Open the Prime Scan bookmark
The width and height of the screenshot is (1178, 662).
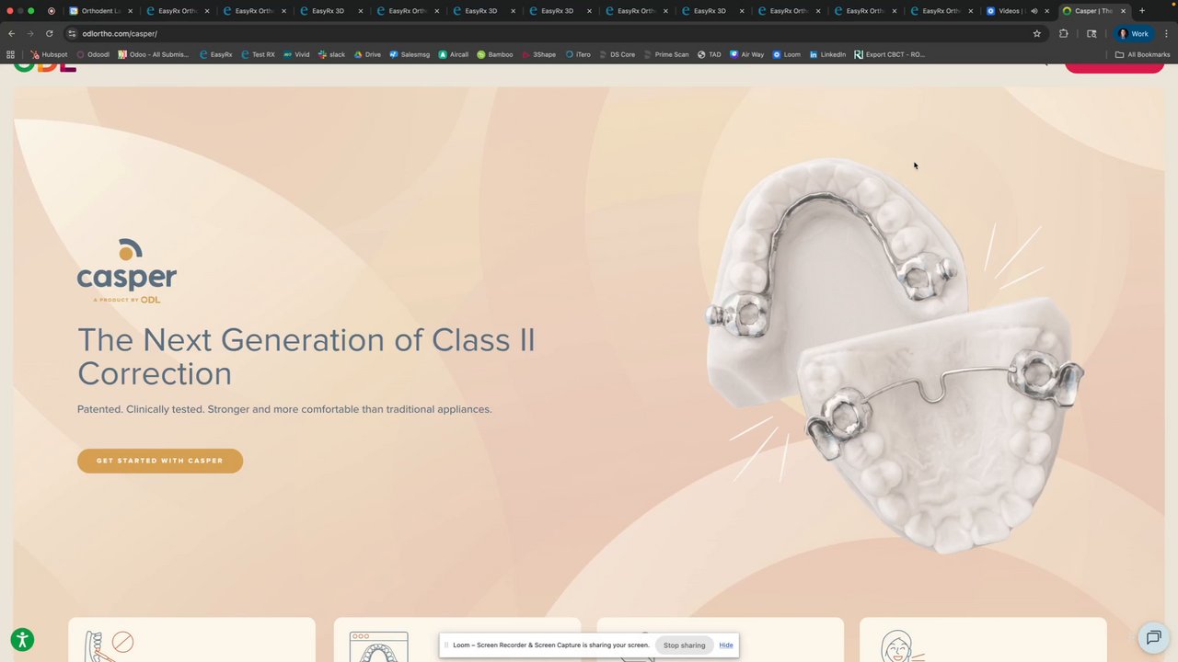point(666,54)
